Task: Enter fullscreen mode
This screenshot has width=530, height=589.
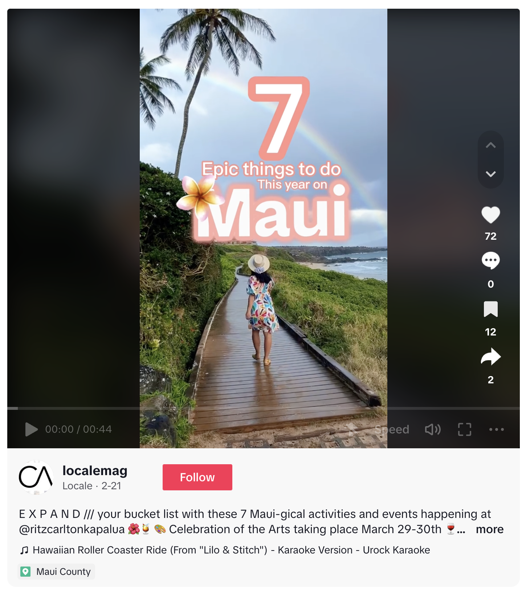Action: coord(464,429)
